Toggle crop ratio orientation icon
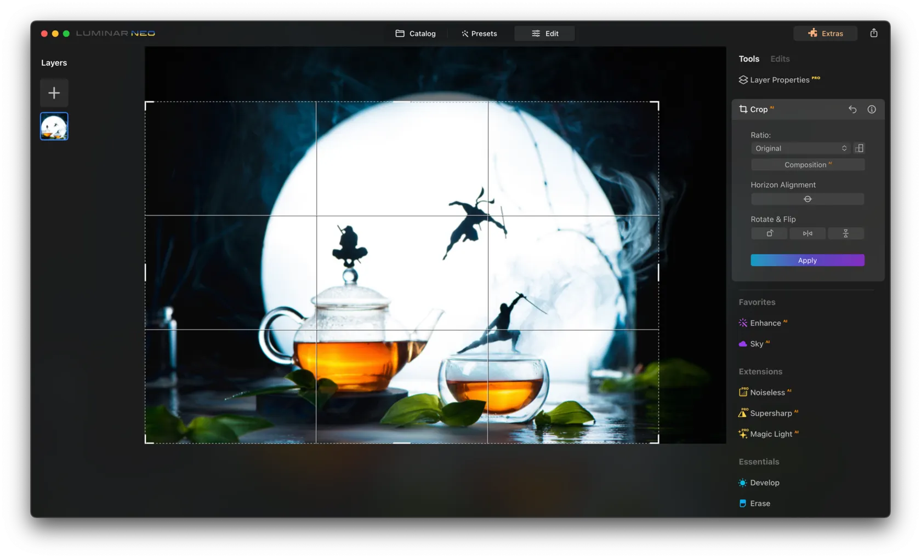The image size is (921, 558). [x=859, y=148]
